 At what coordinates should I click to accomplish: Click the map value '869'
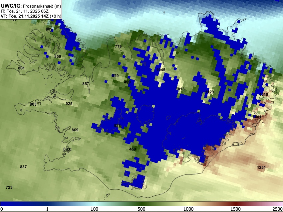(75, 130)
